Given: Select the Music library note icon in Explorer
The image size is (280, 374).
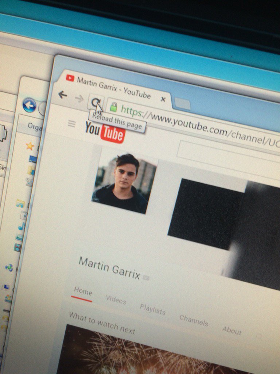Looking at the screenshot, I should [x=22, y=226].
